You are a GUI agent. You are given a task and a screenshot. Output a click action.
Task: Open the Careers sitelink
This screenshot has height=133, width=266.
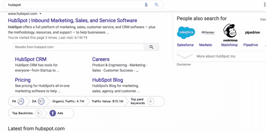pyautogui.click(x=101, y=59)
